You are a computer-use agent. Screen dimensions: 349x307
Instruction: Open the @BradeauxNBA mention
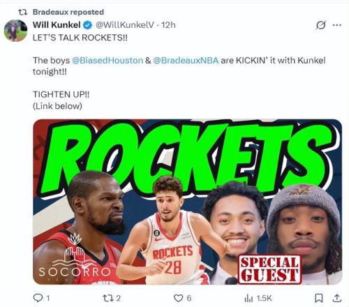[x=186, y=61]
